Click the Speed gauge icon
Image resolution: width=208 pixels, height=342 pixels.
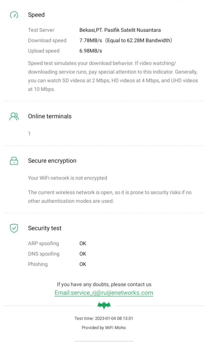tap(14, 15)
